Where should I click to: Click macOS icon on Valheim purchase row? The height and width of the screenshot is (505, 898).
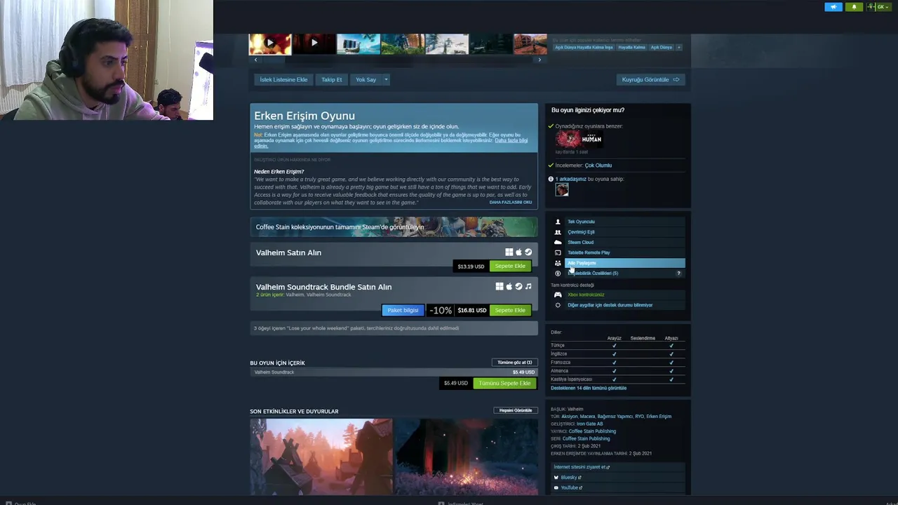(x=519, y=252)
